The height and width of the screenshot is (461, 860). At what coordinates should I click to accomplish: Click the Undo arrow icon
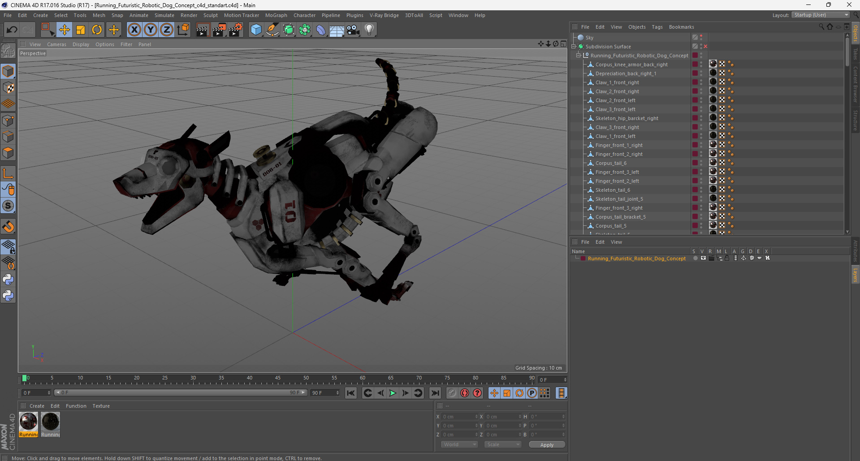point(12,30)
